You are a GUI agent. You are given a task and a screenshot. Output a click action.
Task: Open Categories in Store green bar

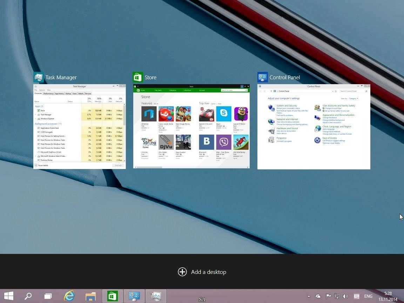(173, 90)
